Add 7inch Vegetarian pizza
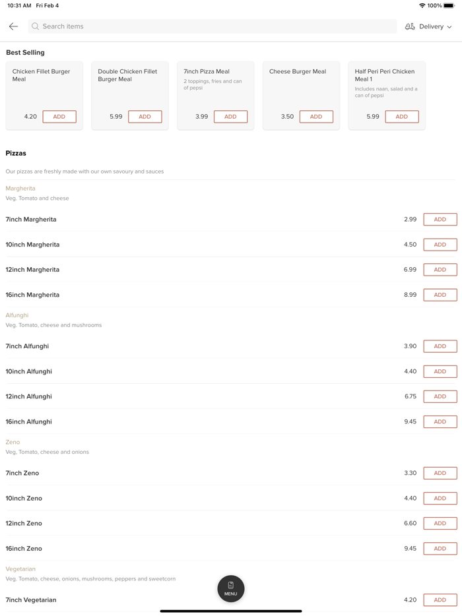Viewport: 462px width, 616px height. pyautogui.click(x=440, y=600)
